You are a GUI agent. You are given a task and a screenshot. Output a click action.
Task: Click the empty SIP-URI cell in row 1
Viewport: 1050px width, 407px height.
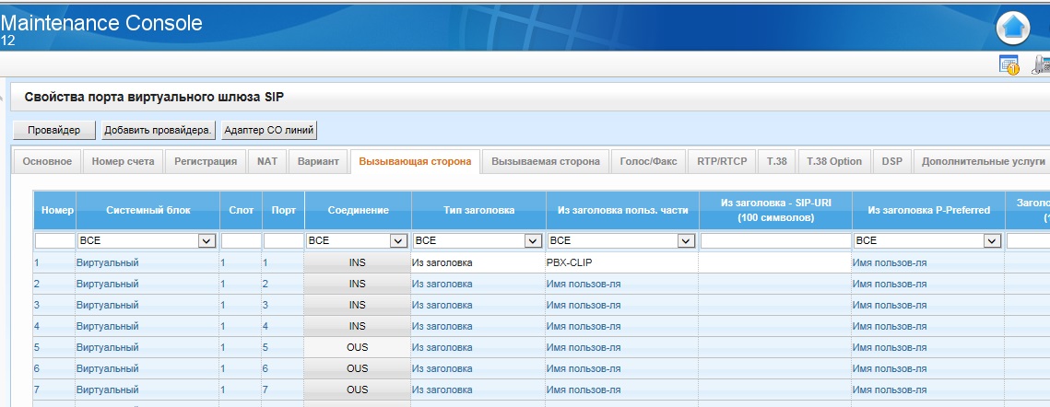[774, 263]
